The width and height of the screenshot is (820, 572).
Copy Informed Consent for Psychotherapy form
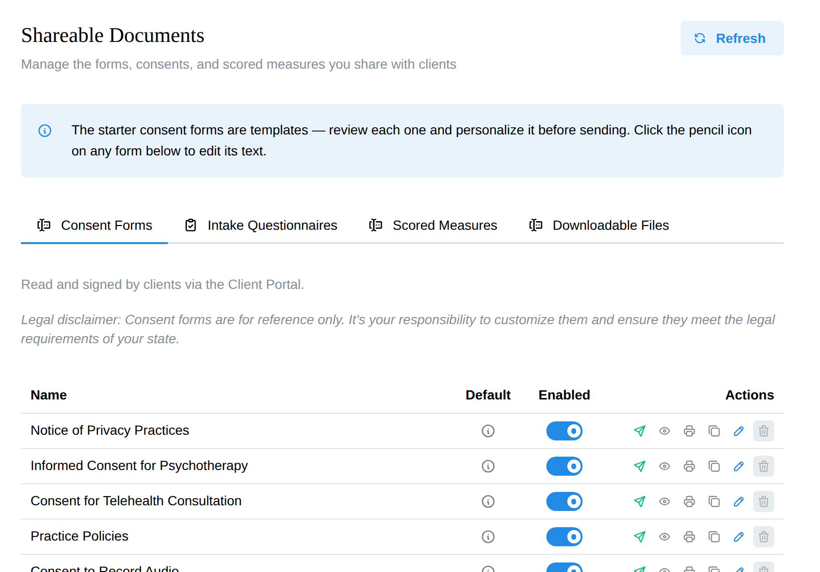(714, 466)
